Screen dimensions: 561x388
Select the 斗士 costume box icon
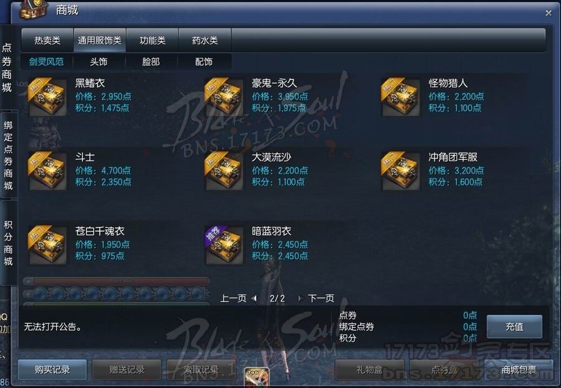click(47, 171)
